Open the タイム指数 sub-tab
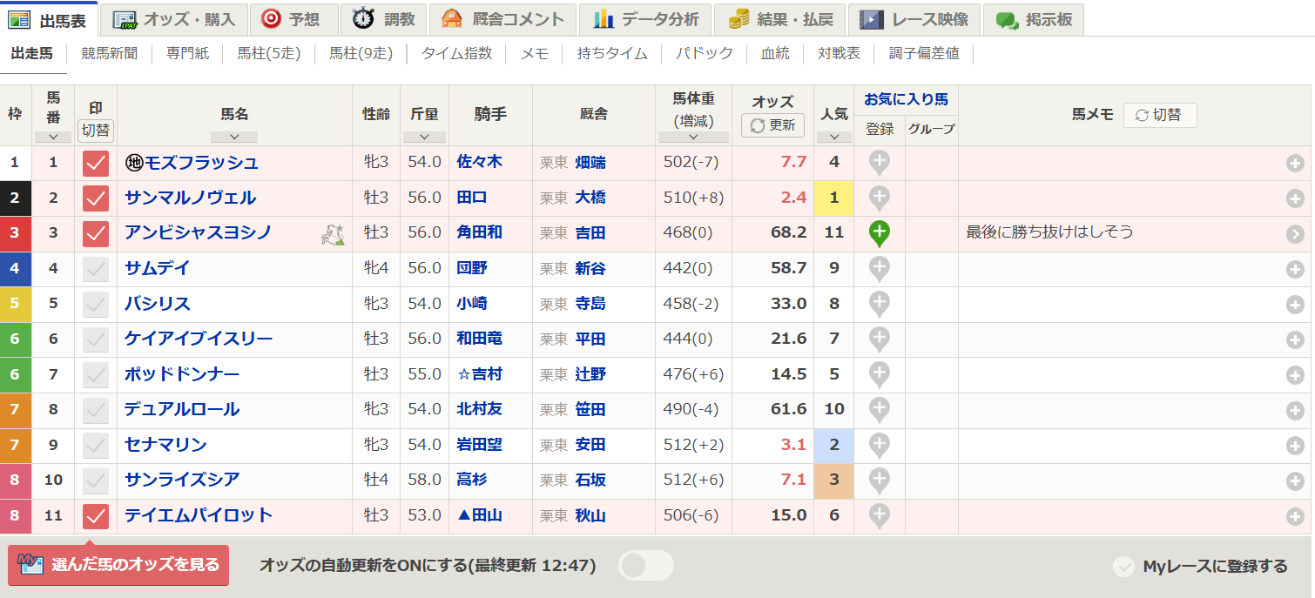 pyautogui.click(x=456, y=54)
